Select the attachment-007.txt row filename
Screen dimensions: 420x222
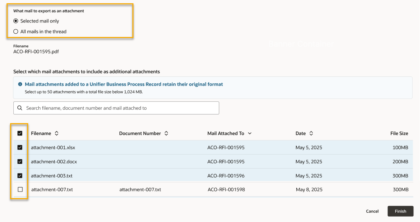point(52,189)
